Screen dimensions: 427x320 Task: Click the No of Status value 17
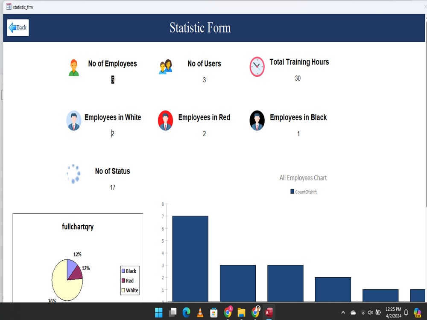(112, 187)
